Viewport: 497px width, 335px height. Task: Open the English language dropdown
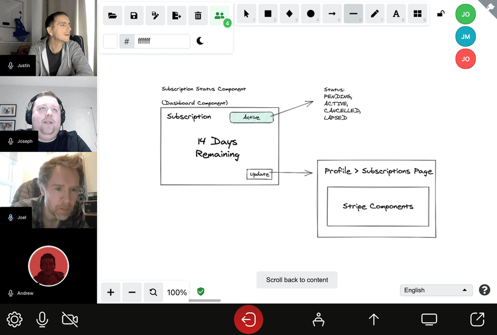[436, 290]
